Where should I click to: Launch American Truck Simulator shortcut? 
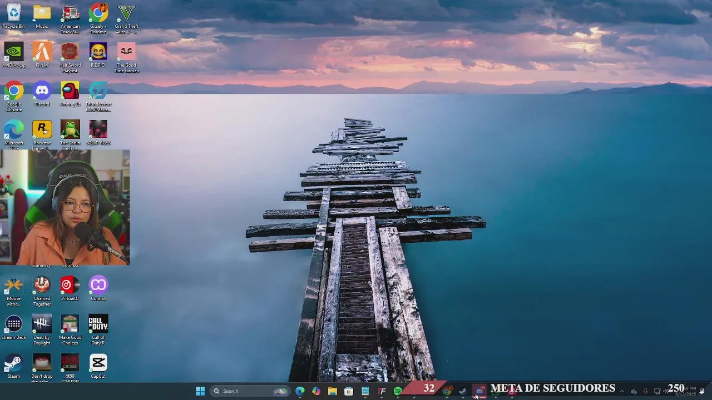point(70,19)
